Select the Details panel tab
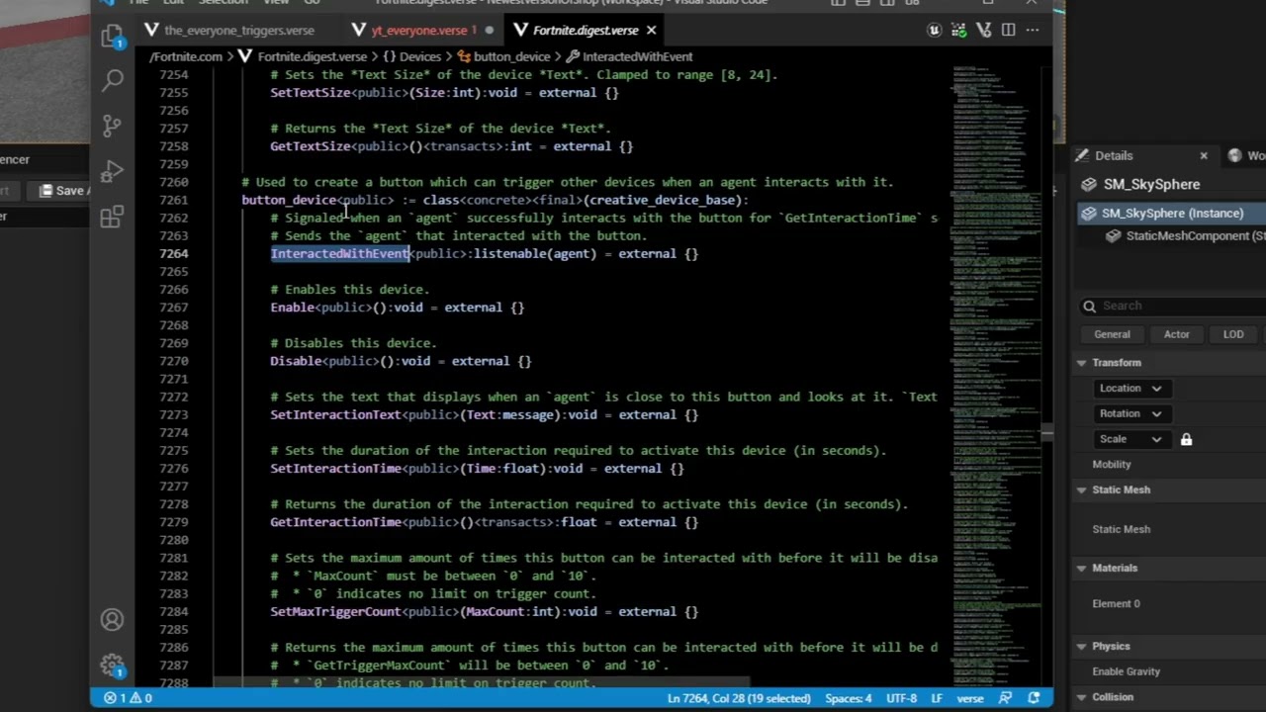The width and height of the screenshot is (1266, 712). click(x=1142, y=155)
